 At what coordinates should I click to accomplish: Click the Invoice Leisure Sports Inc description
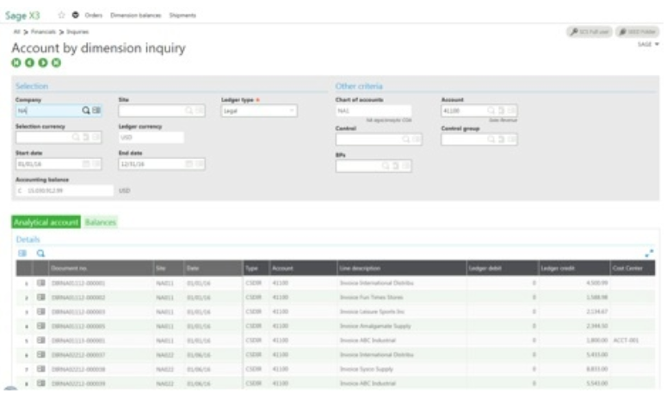tap(372, 312)
